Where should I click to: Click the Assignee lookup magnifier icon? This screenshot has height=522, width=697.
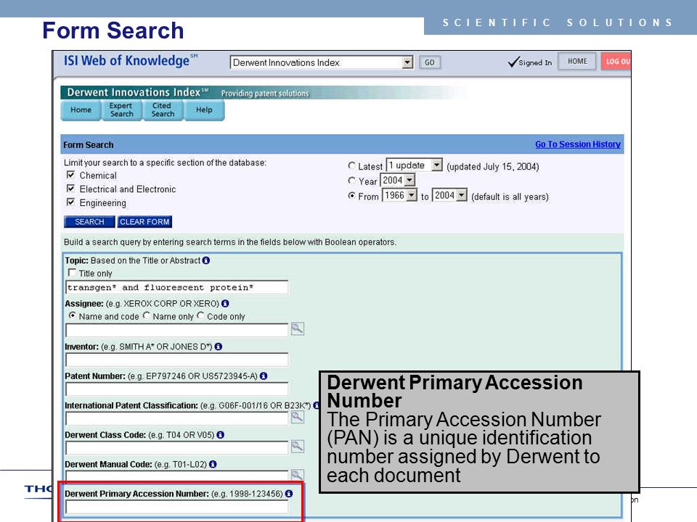click(x=298, y=329)
